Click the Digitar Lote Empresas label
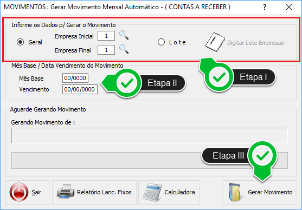This screenshot has height=210, width=302. 255,43
